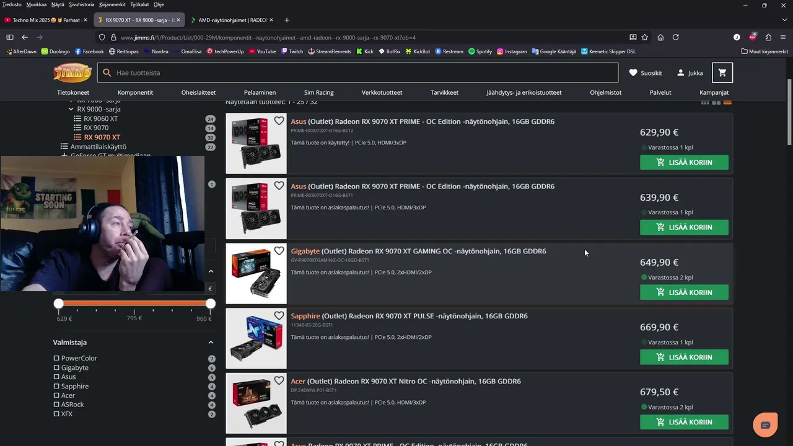
Task: Open the Spotify bookmark
Action: (x=480, y=51)
